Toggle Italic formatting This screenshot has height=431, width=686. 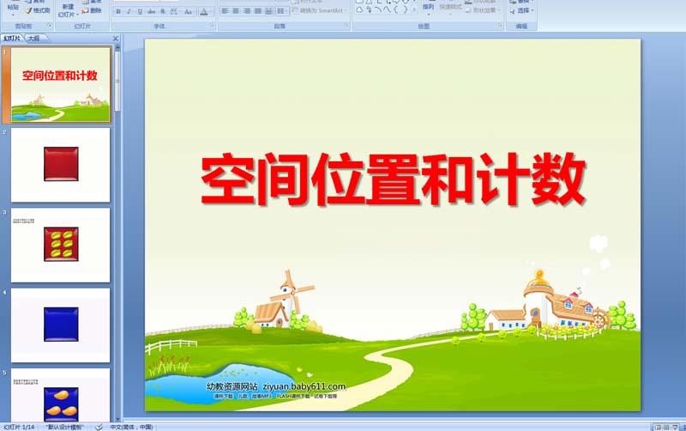(x=129, y=12)
